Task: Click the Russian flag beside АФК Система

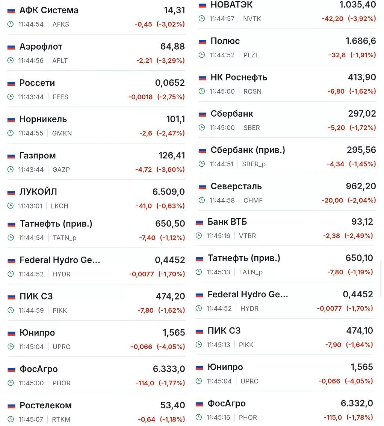Action: point(11,11)
